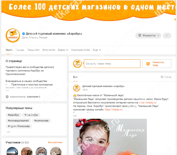Image resolution: width=177 pixels, height=155 pixels.
Task: Select the #аэробус hashtag
Action: (13, 115)
